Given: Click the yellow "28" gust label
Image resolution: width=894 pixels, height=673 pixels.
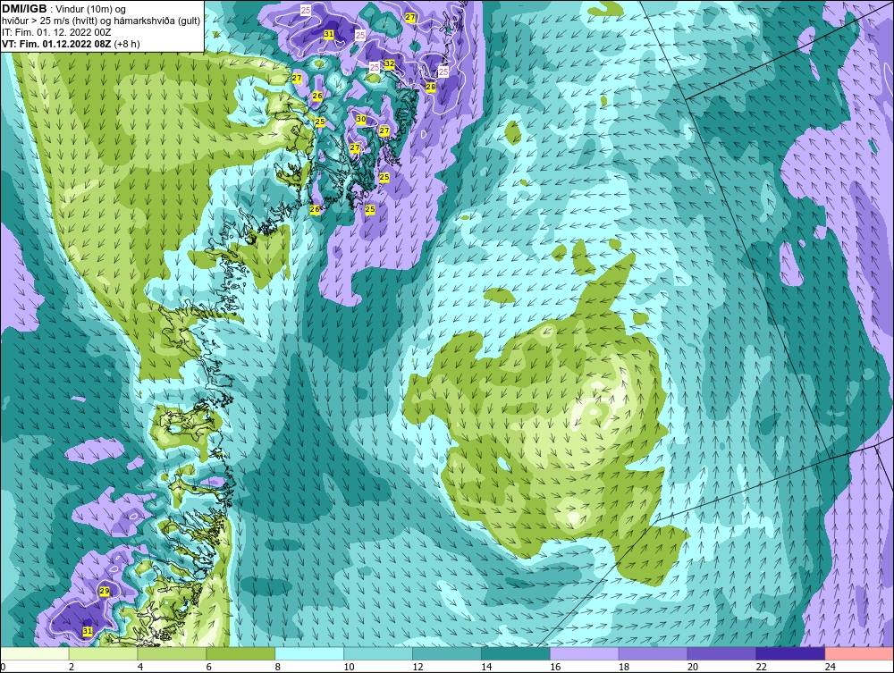Looking at the screenshot, I should 431,87.
